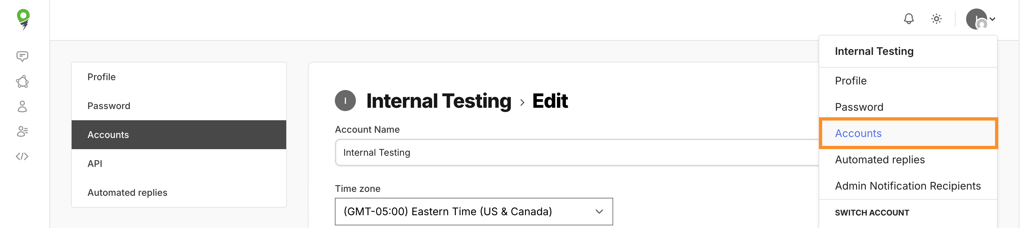Viewport: 1020px width, 228px height.
Task: Open the people list icon in the sidebar
Action: click(x=22, y=131)
